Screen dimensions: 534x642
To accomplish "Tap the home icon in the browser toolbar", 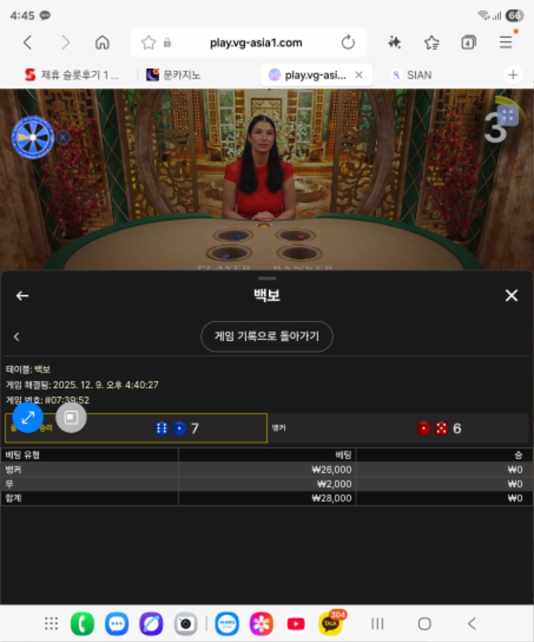I will point(102,41).
